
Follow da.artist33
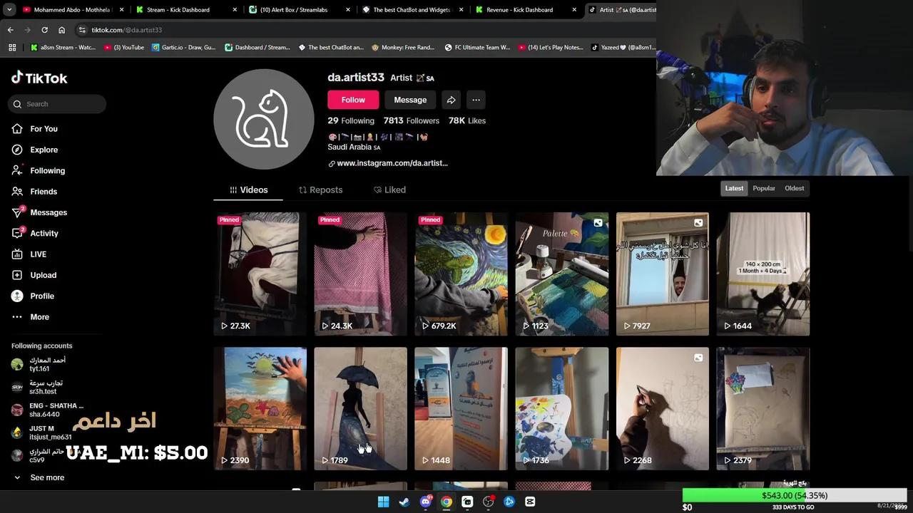click(x=353, y=100)
